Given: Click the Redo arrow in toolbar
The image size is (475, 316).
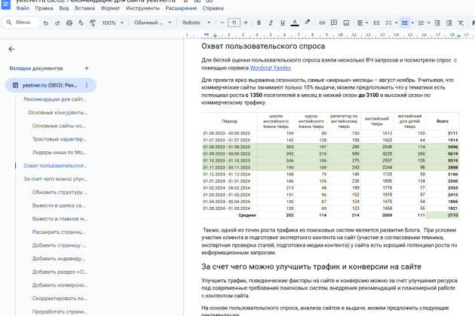Looking at the screenshot, I should click(x=57, y=23).
